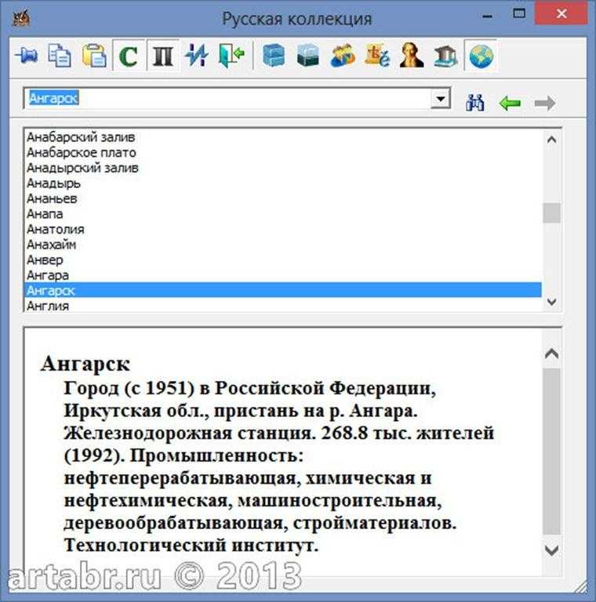Select 'Анахайм' in the list
Image resolution: width=596 pixels, height=602 pixels.
(283, 245)
